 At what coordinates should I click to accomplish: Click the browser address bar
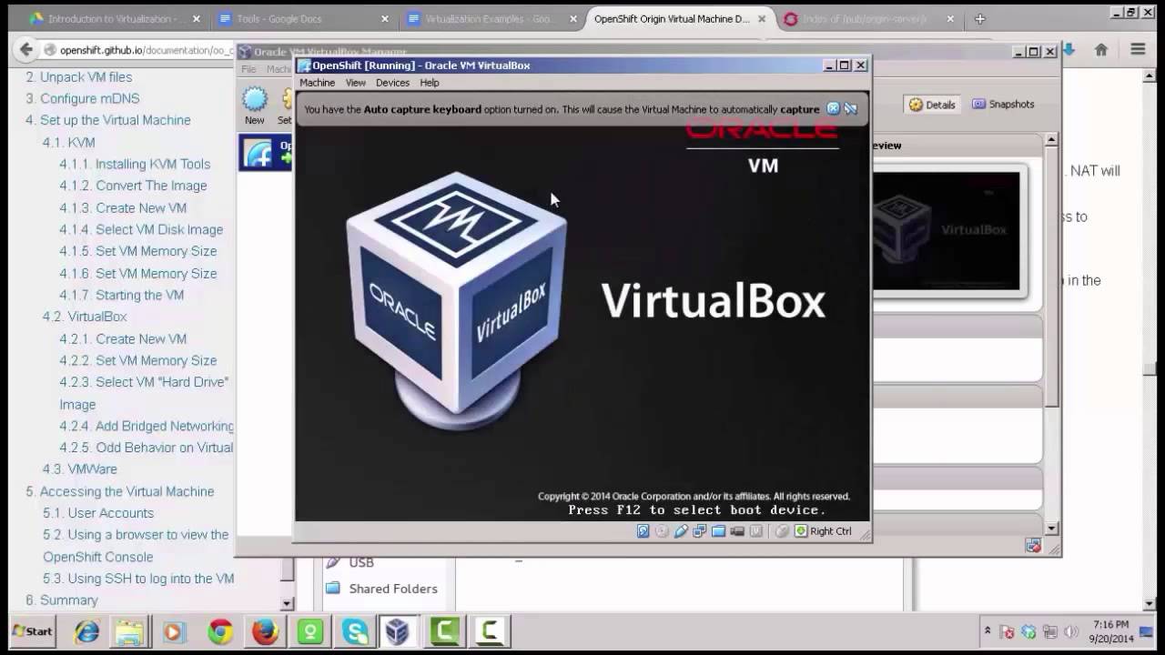point(137,50)
